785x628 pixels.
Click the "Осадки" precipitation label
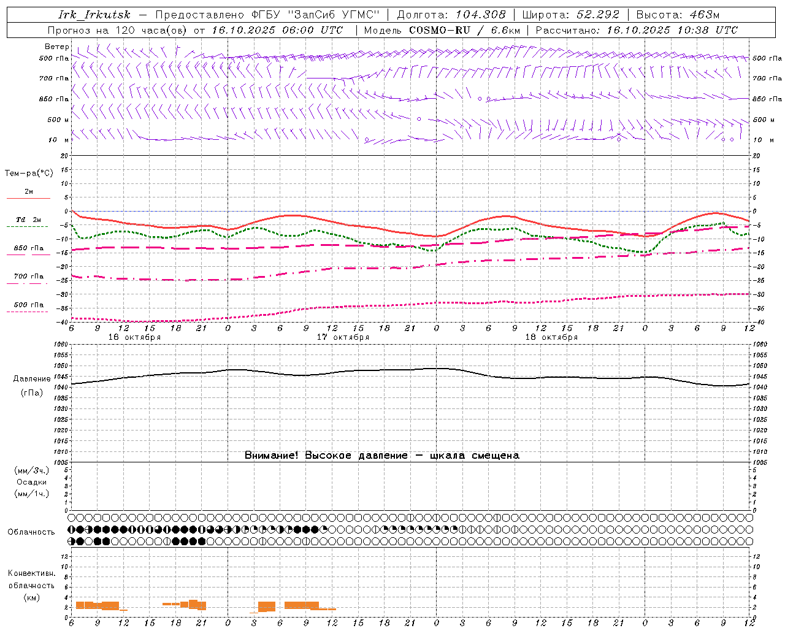point(32,482)
